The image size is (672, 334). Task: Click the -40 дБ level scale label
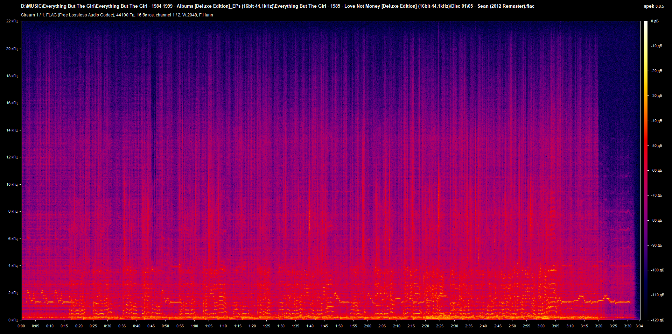point(656,121)
